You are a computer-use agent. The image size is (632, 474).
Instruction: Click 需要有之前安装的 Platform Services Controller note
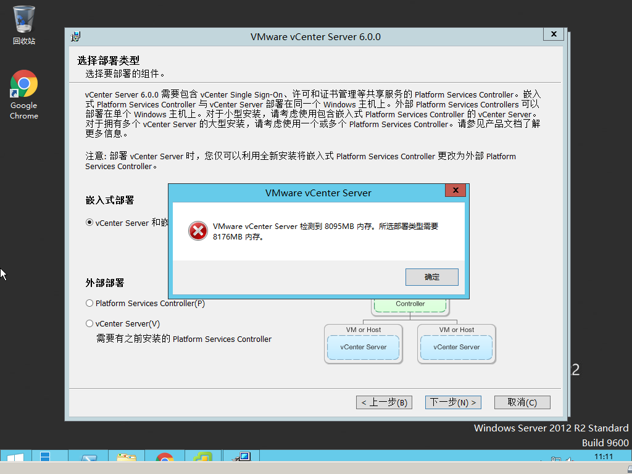pyautogui.click(x=184, y=339)
